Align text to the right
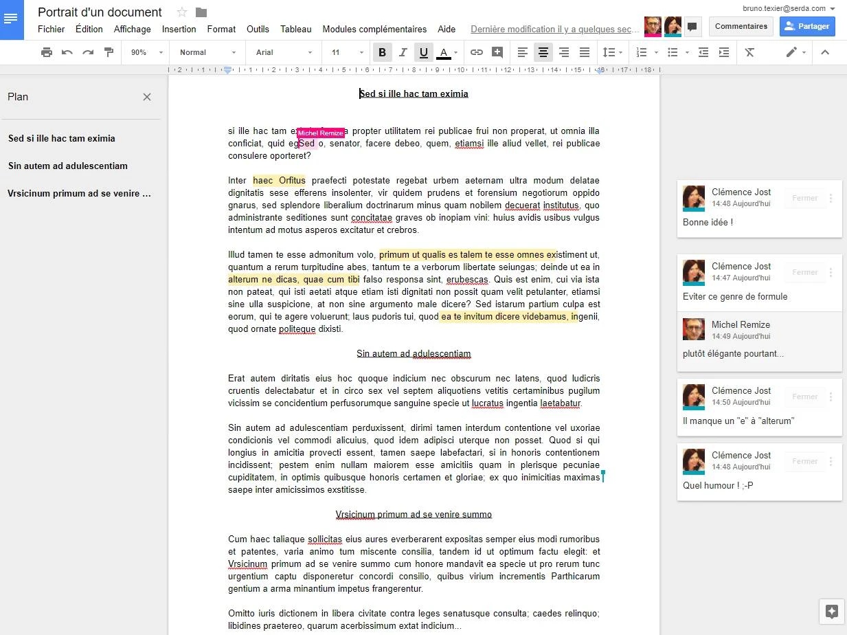Viewport: 847px width, 635px height. tap(564, 52)
